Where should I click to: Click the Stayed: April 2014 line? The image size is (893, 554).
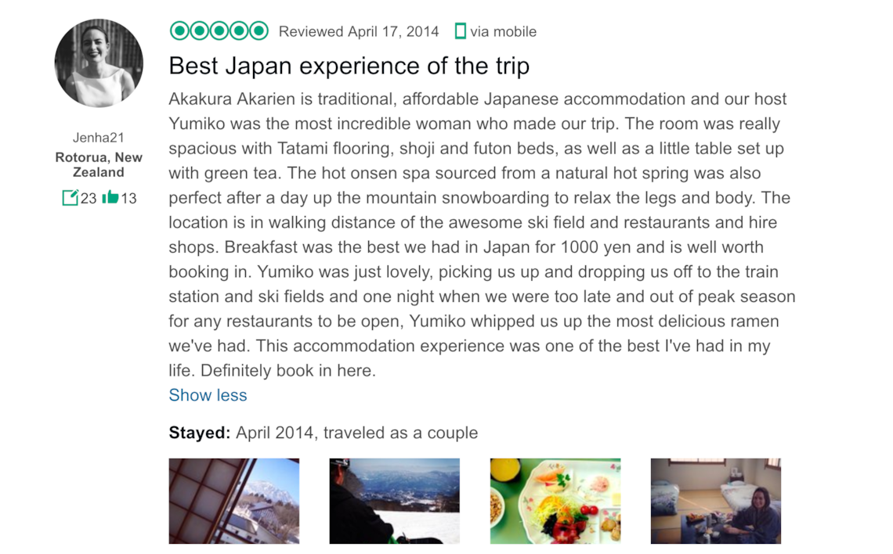pyautogui.click(x=324, y=433)
